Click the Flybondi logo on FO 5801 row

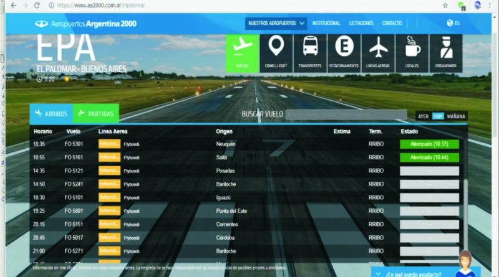point(109,210)
